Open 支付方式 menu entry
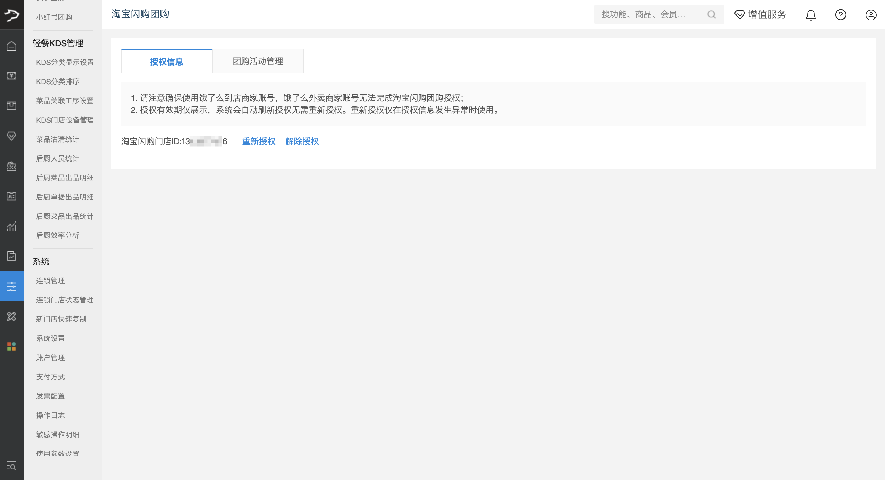The width and height of the screenshot is (885, 480). pos(51,377)
